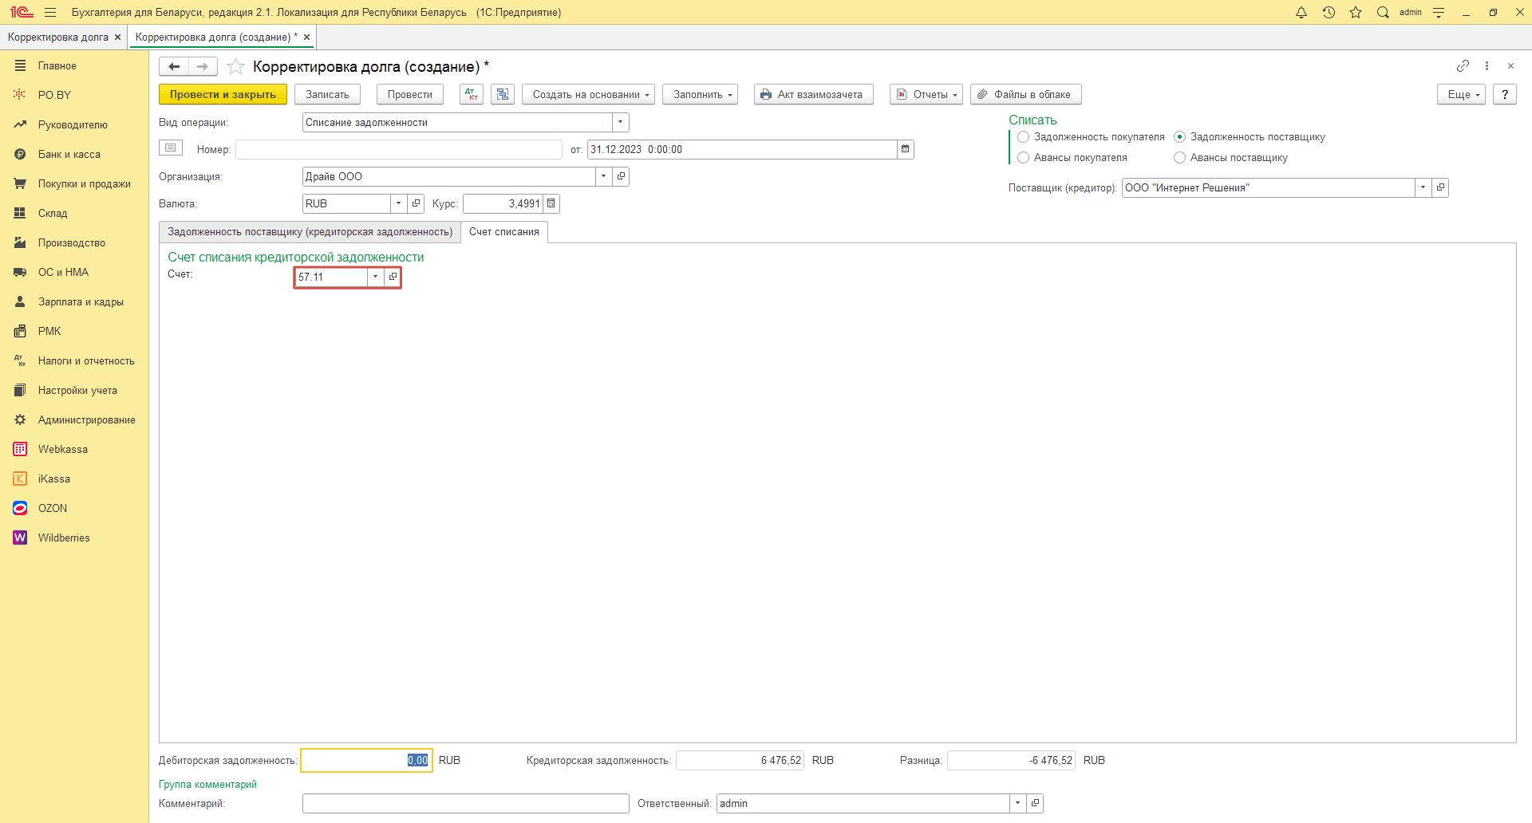Screen dimensions: 1532x823
Task: Expand Ответственный dropdown arrow
Action: [1017, 803]
